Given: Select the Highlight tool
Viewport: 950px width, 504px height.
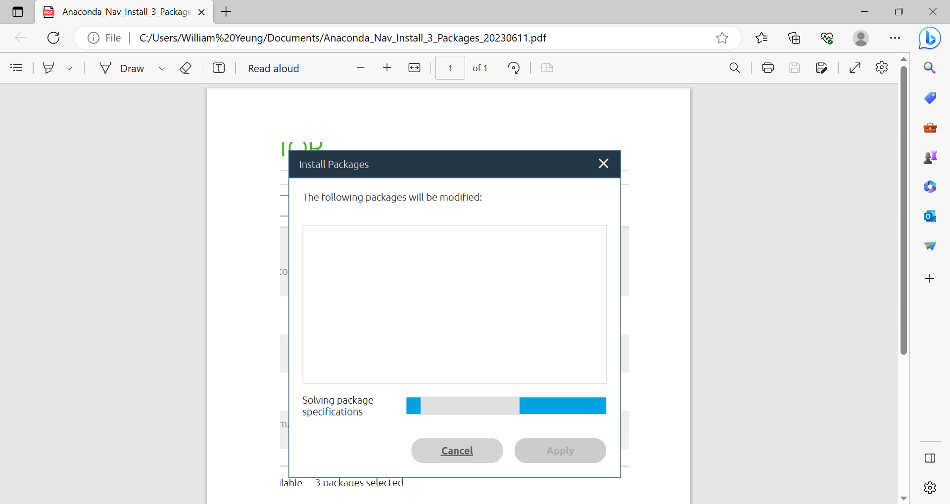Looking at the screenshot, I should (48, 68).
